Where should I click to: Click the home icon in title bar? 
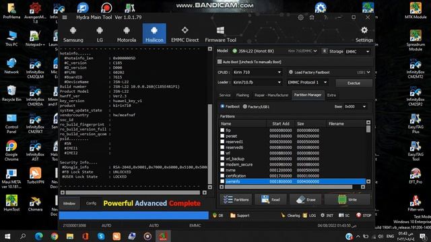(312, 17)
